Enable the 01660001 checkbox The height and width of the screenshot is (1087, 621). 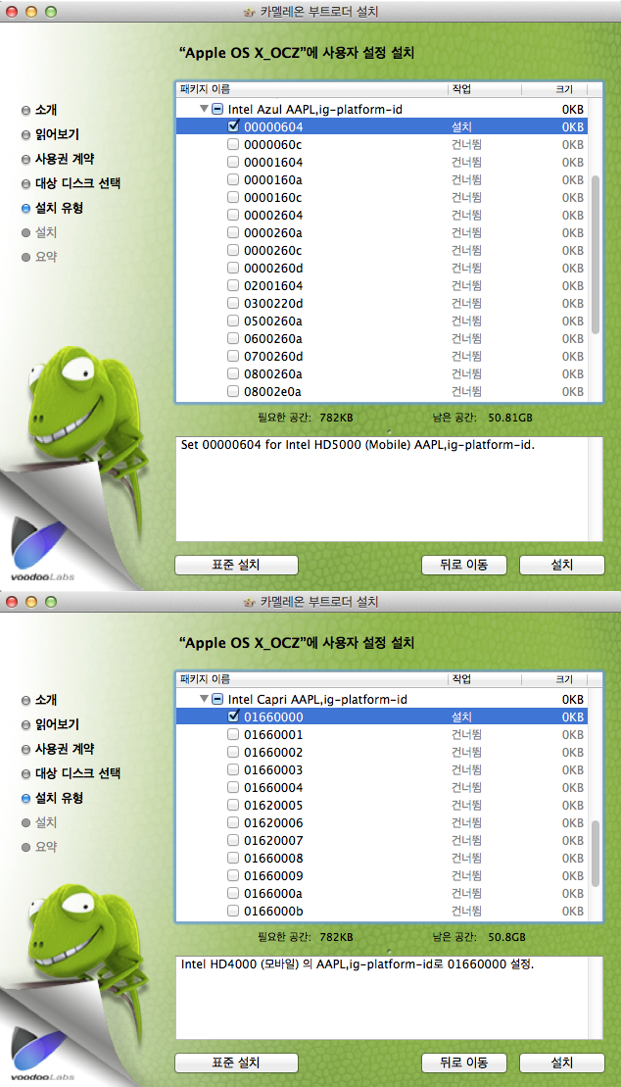[x=233, y=734]
